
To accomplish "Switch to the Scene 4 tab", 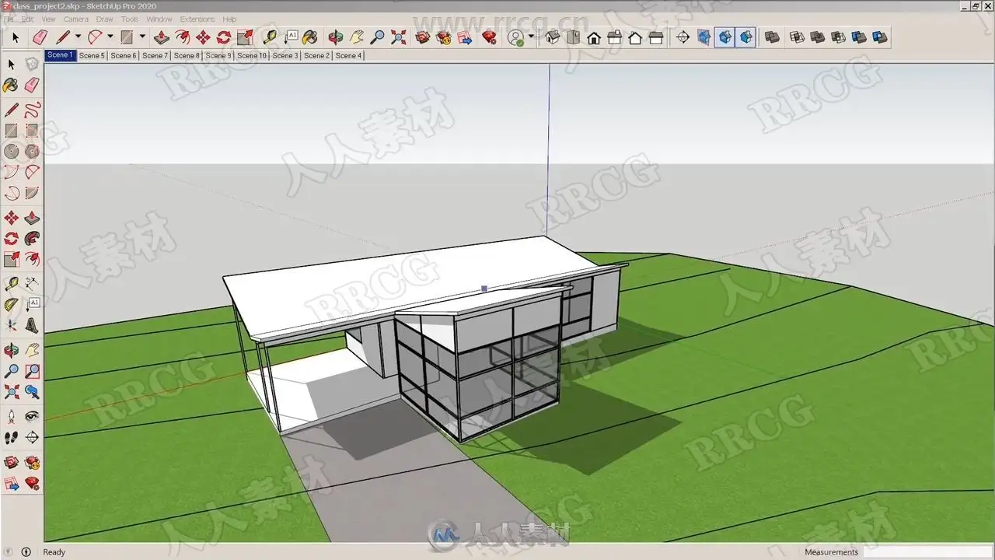I will point(348,55).
